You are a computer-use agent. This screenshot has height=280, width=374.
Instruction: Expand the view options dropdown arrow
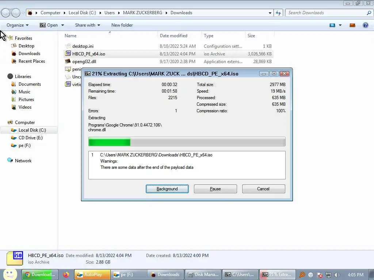(x=340, y=25)
